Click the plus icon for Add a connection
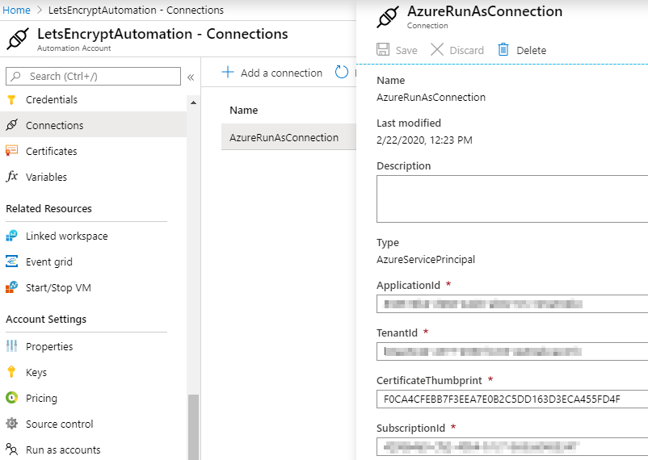The image size is (648, 460). (x=228, y=73)
